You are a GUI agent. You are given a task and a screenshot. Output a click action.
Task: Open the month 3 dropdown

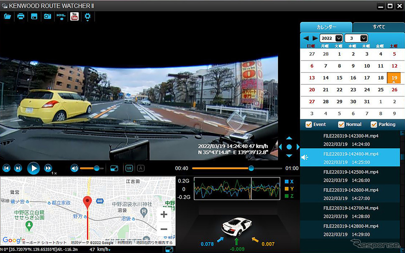pyautogui.click(x=356, y=38)
